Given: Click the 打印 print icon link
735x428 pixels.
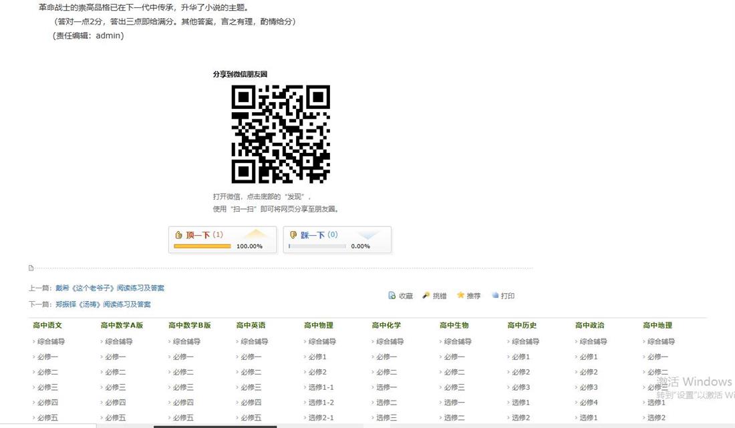Looking at the screenshot, I should tap(503, 296).
